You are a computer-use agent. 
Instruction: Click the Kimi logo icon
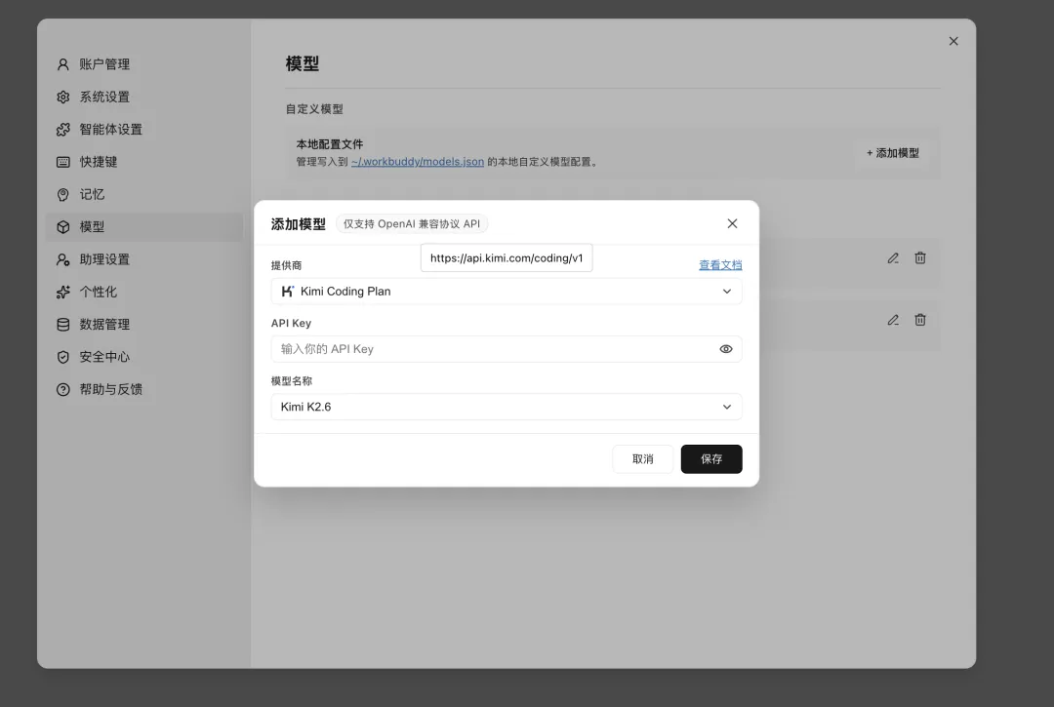[x=288, y=292]
